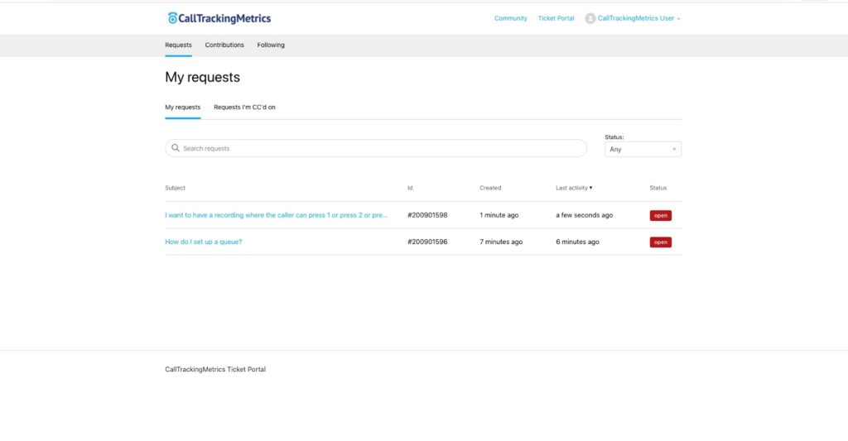848x441 pixels.
Task: Click the CallTrackingMetrics Ticket Portal footer link
Action: [215, 369]
